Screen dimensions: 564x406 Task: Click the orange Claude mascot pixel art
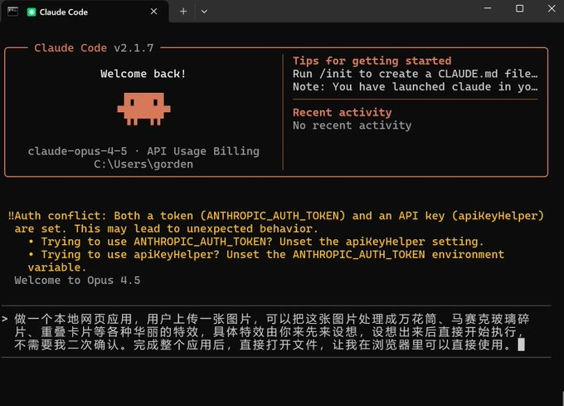(x=143, y=107)
